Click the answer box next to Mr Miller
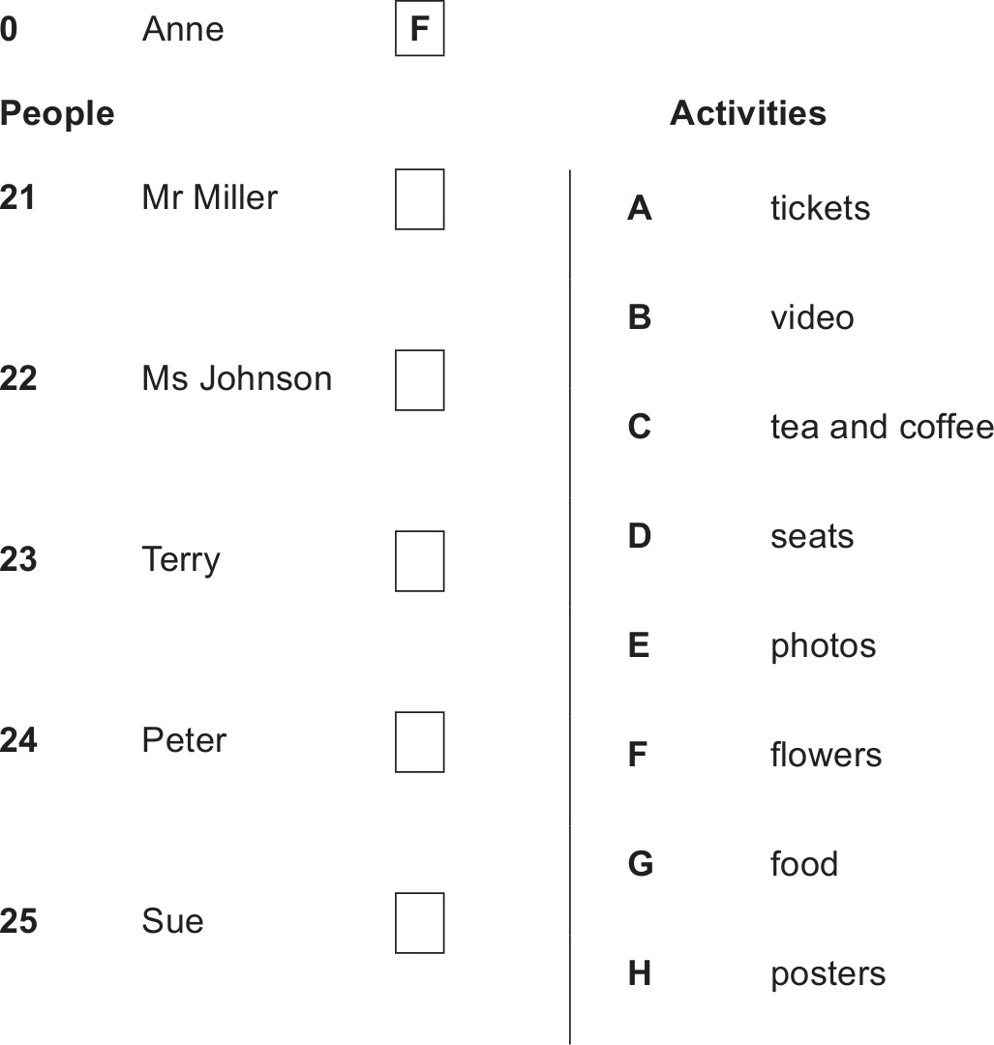 [x=419, y=199]
